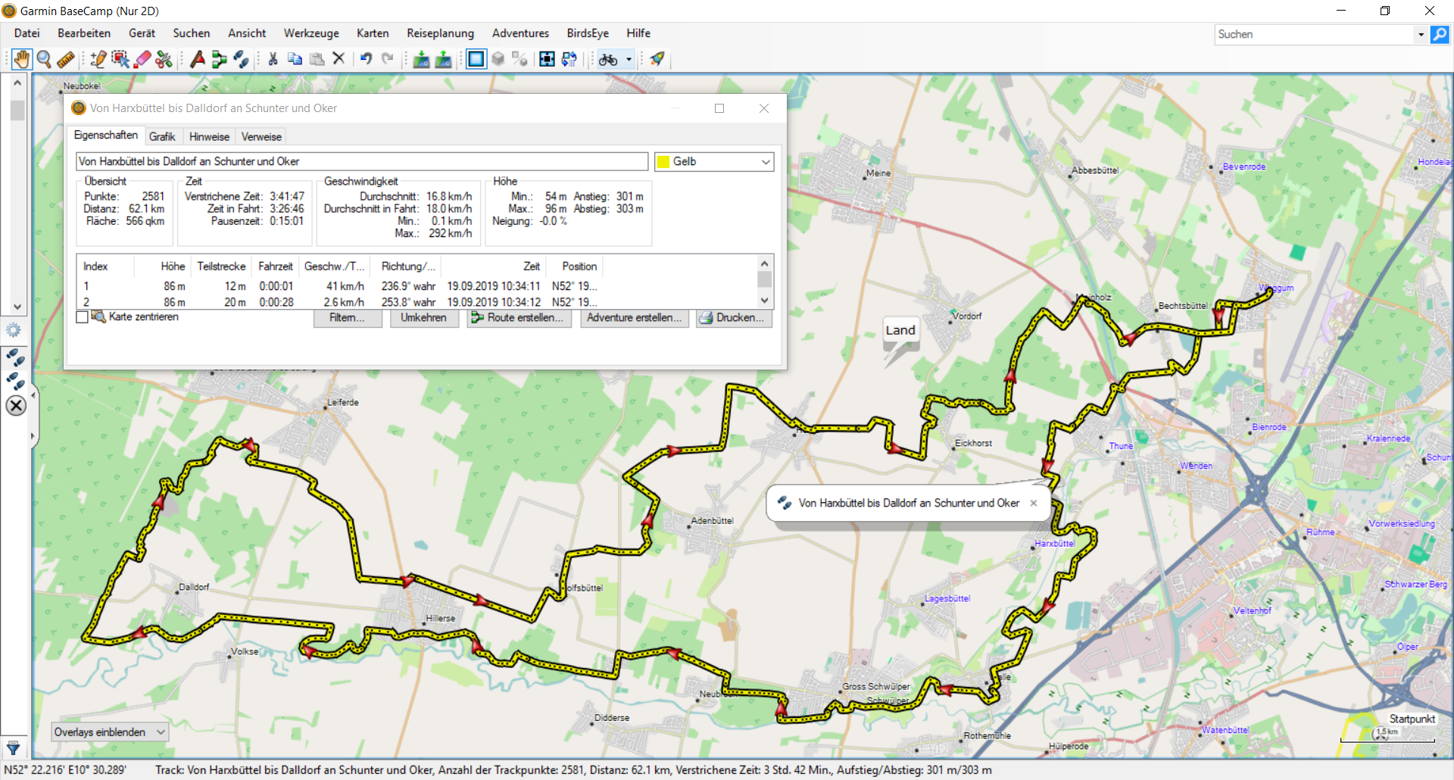Click the new waypoint flag icon

pyautogui.click(x=198, y=59)
